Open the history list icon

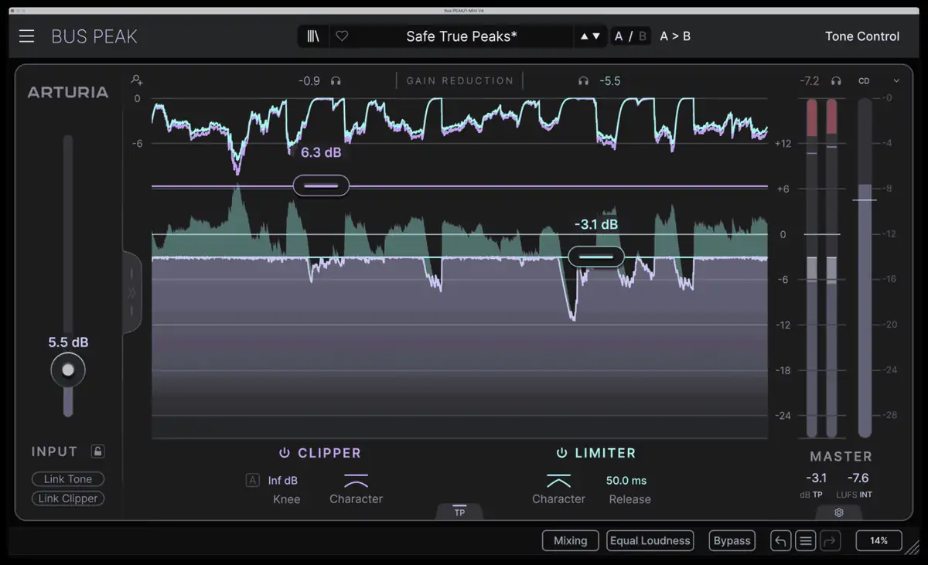pyautogui.click(x=806, y=541)
